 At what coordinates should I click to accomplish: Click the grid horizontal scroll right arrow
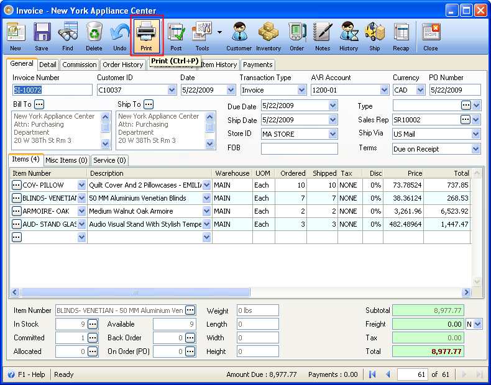[466, 292]
